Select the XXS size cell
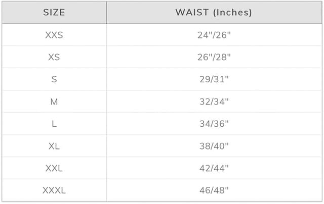The height and width of the screenshot is (204, 324). pos(54,35)
